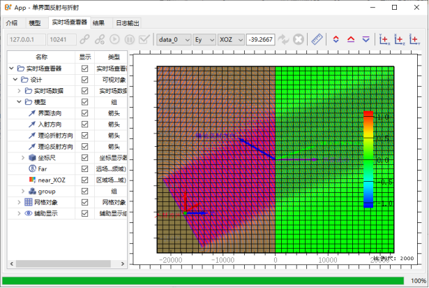The width and height of the screenshot is (429, 288).
Task: Select the ruler measurement tool
Action: coord(317,40)
